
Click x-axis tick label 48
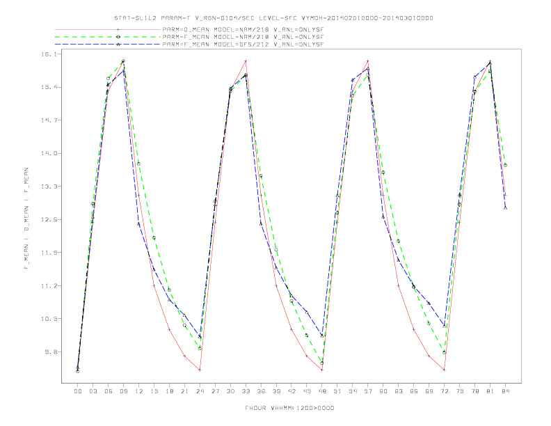(x=322, y=391)
